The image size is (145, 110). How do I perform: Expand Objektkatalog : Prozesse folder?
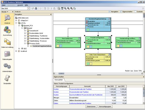[x=25, y=41]
